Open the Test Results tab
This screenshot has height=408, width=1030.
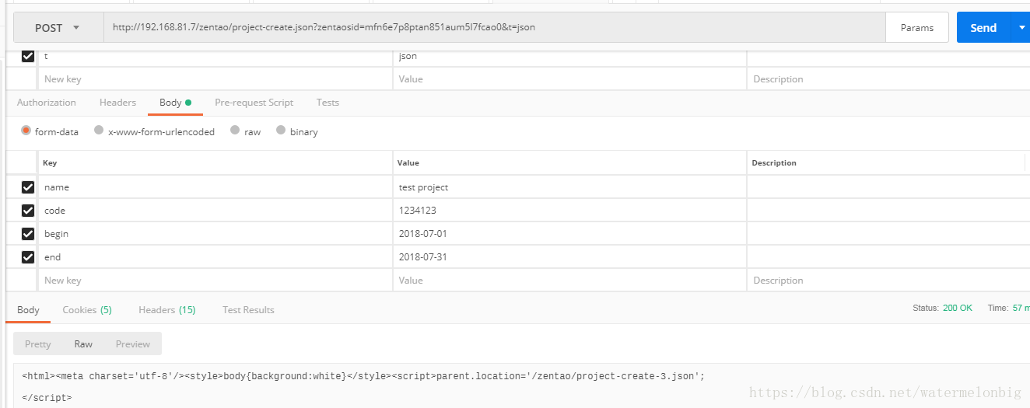point(248,310)
